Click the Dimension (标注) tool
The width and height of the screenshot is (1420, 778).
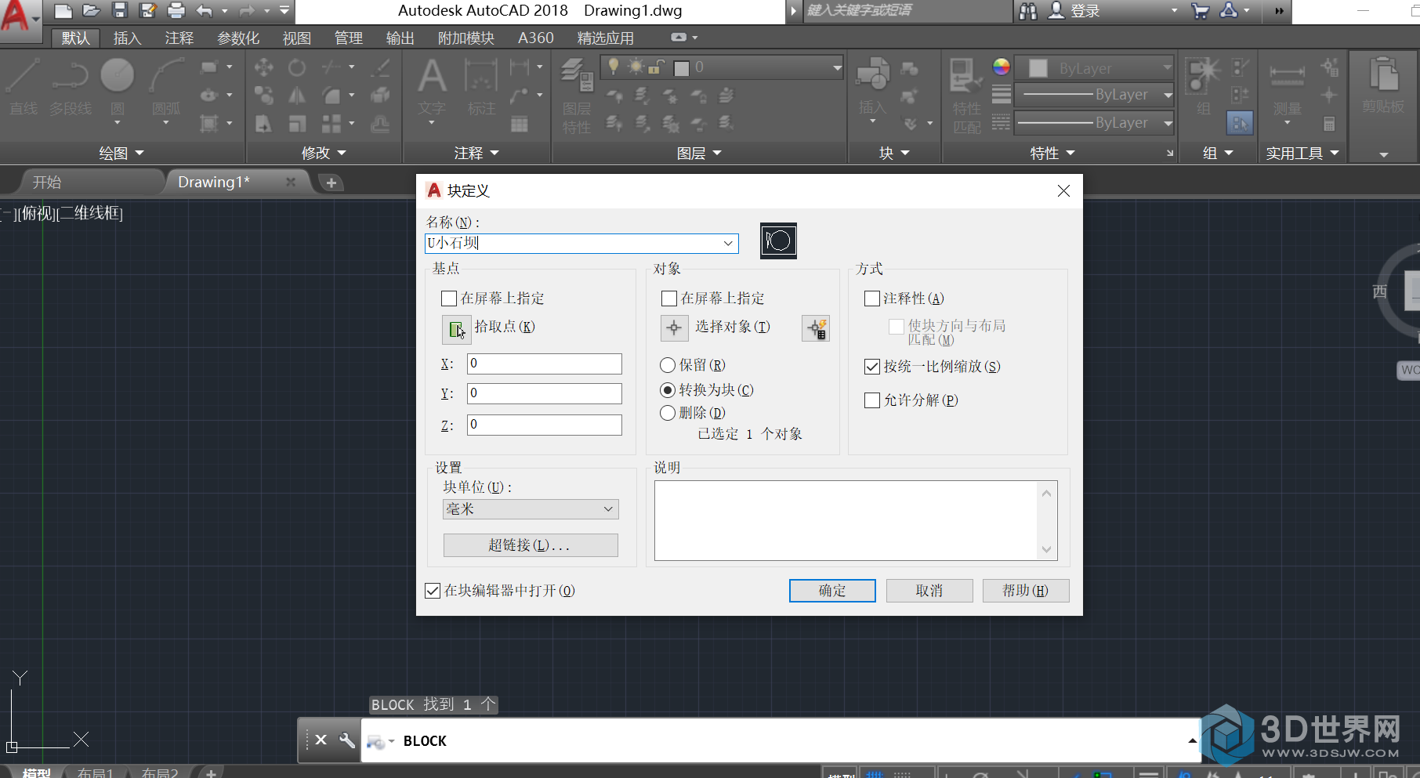click(x=481, y=87)
